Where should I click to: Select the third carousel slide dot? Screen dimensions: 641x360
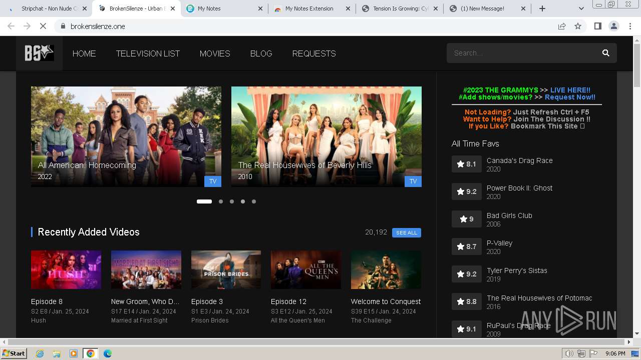232,201
